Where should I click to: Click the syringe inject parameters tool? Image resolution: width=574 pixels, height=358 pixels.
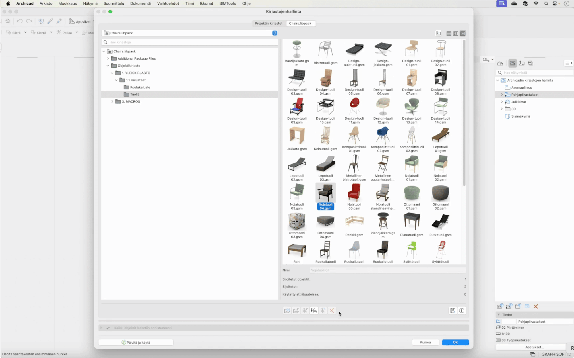(x=59, y=21)
